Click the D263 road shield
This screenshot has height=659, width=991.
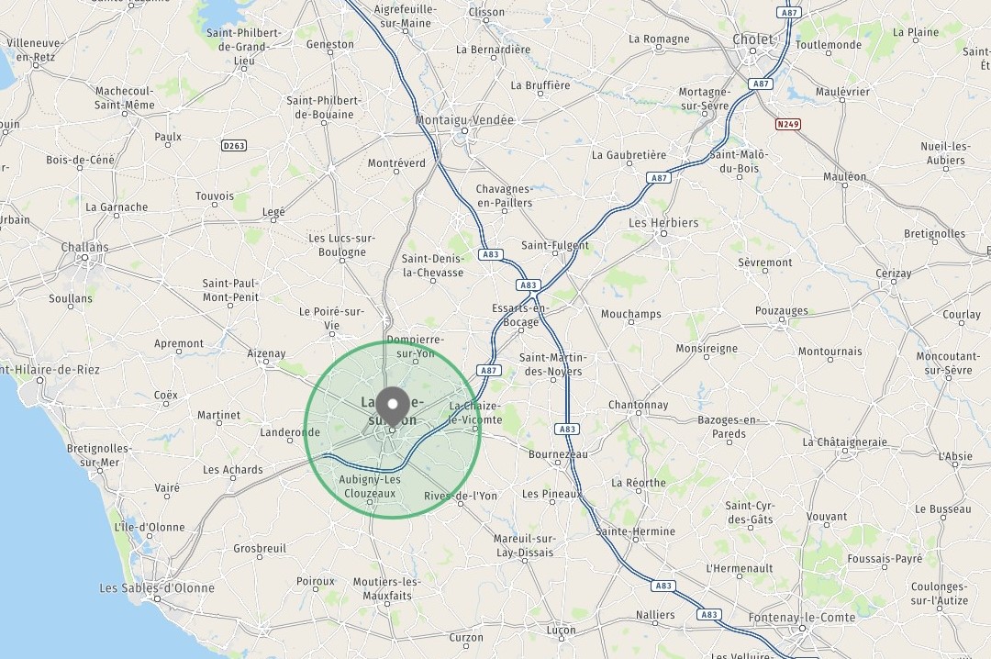coord(234,145)
